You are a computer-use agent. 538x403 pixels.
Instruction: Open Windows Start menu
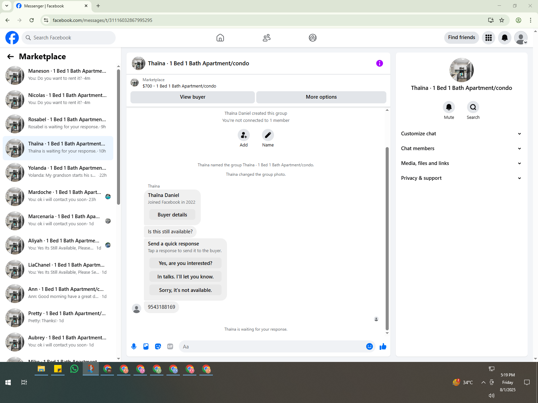(8, 382)
